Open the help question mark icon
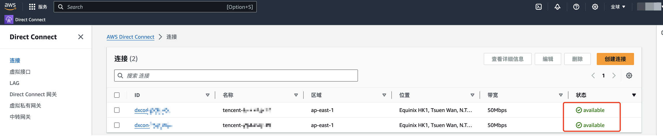 (x=576, y=7)
